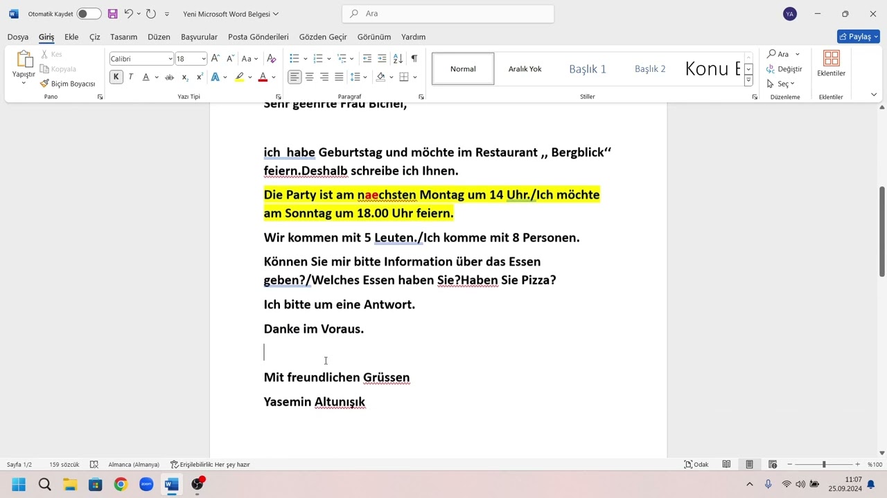This screenshot has height=498, width=887.
Task: Open Chrome from taskbar
Action: 121,484
